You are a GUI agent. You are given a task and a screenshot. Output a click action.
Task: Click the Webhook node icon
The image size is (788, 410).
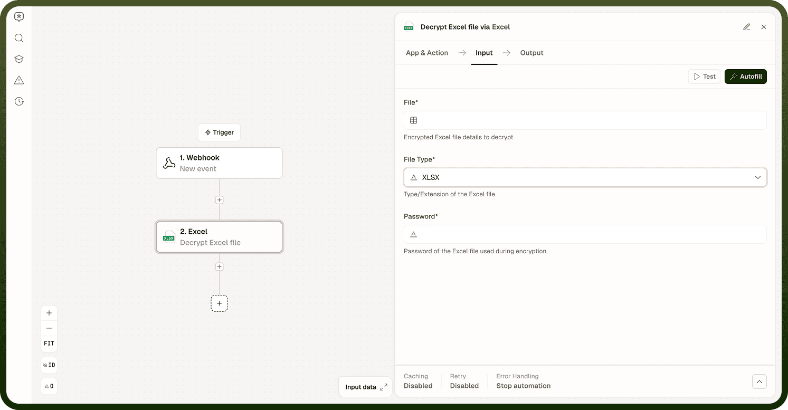point(169,163)
